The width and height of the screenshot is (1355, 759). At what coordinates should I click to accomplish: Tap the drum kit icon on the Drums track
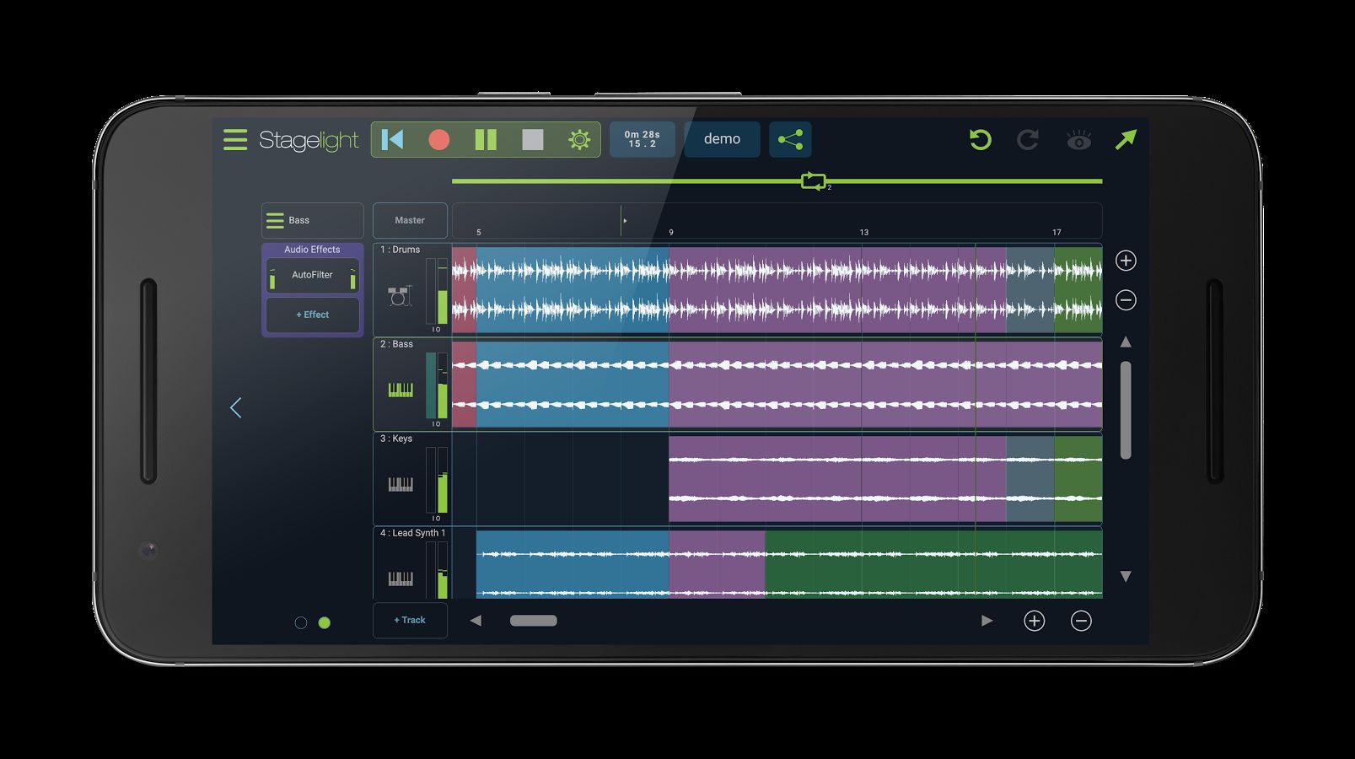click(400, 296)
